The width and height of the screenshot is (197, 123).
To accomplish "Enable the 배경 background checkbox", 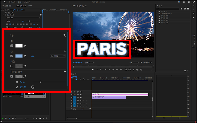I will tap(12, 66).
